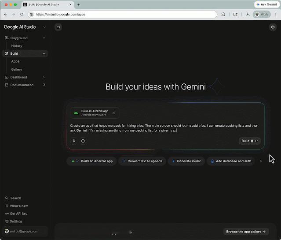Reload the page with refresh icon

click(22, 15)
